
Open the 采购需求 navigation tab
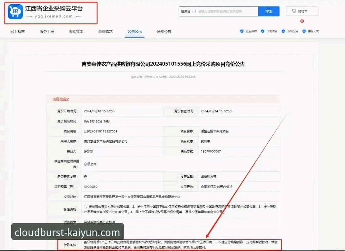[105, 31]
